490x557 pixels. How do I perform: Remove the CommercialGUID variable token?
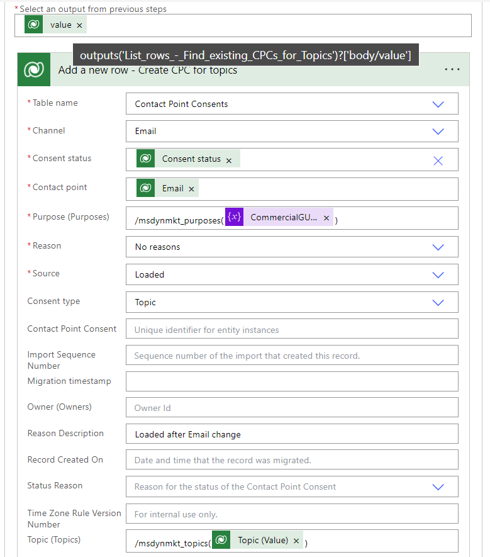point(326,218)
